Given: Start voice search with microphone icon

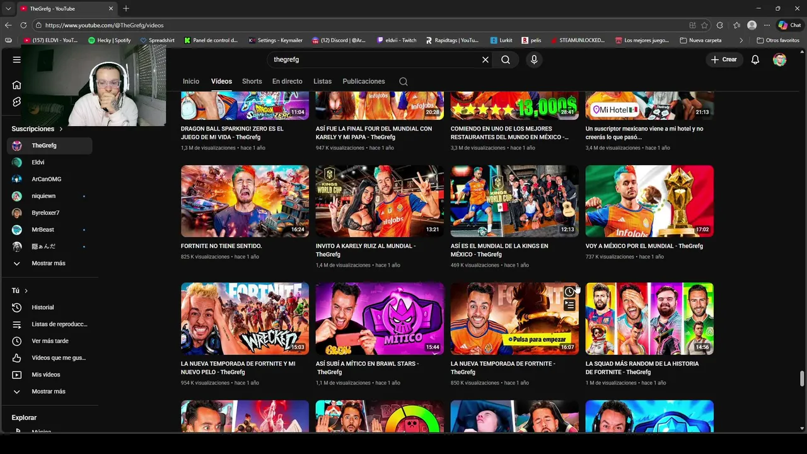Looking at the screenshot, I should click(534, 59).
